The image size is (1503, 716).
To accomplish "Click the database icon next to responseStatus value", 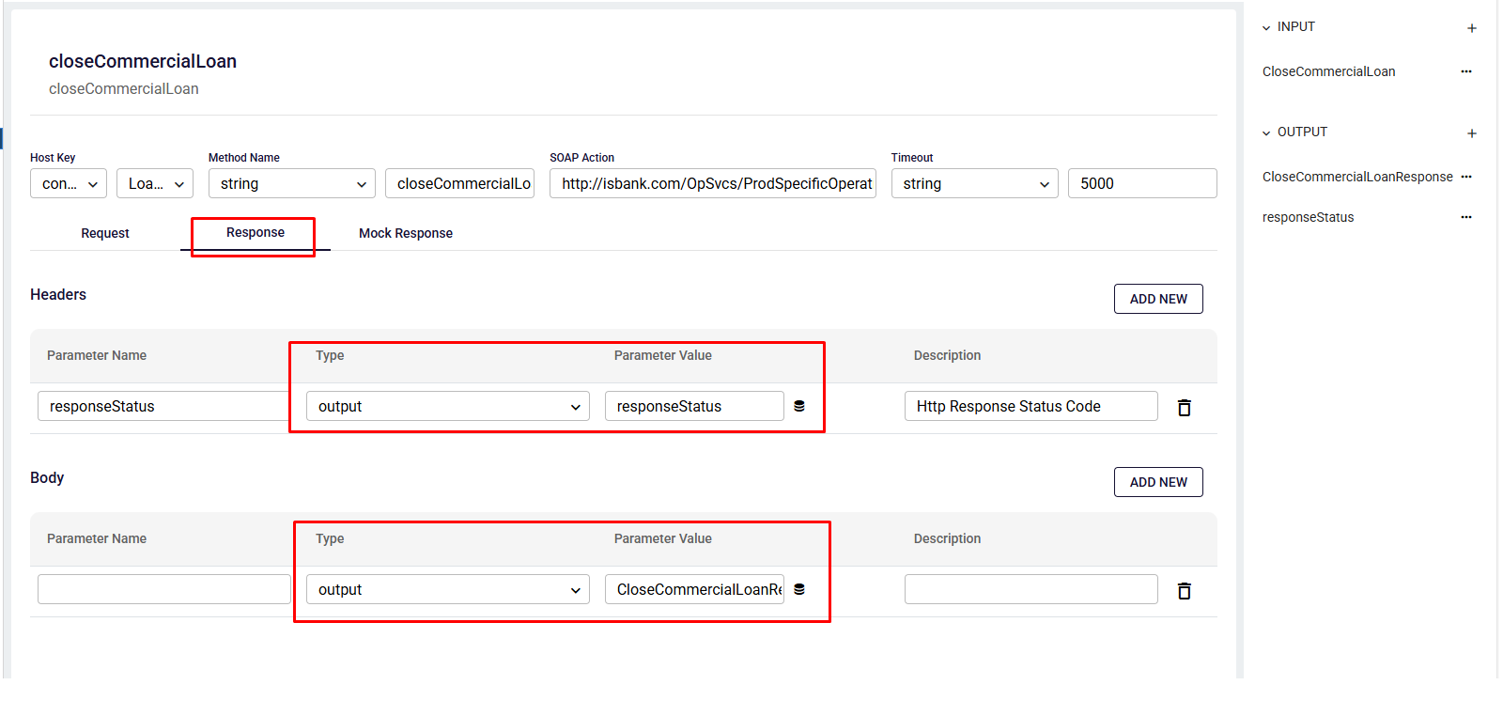I will [799, 406].
